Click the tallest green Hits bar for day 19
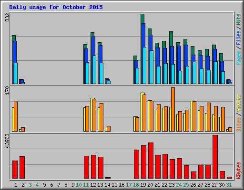The width and height of the screenshot is (244, 190). [x=142, y=19]
